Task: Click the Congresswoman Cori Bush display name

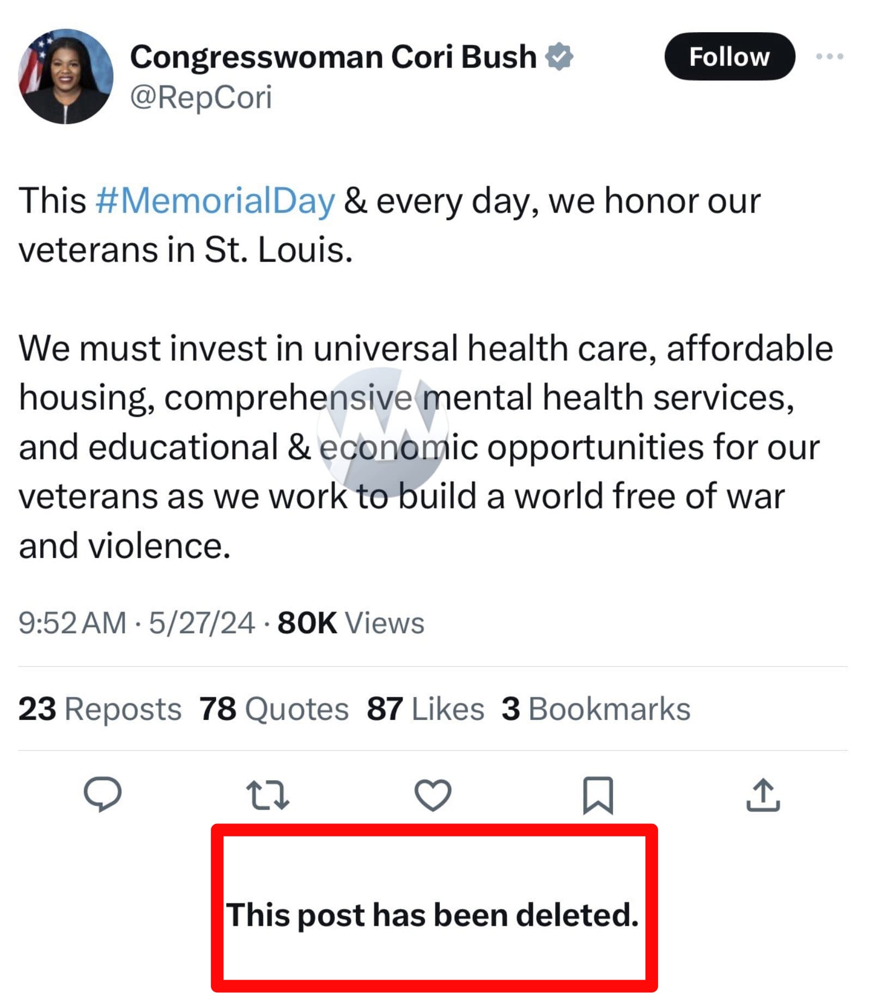Action: pyautogui.click(x=333, y=57)
